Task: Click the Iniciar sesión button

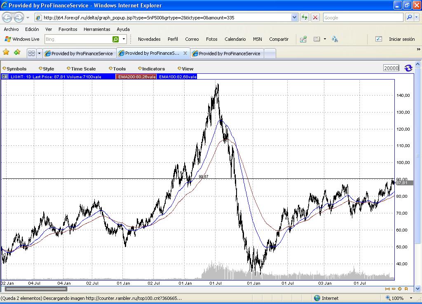Action: pos(401,39)
